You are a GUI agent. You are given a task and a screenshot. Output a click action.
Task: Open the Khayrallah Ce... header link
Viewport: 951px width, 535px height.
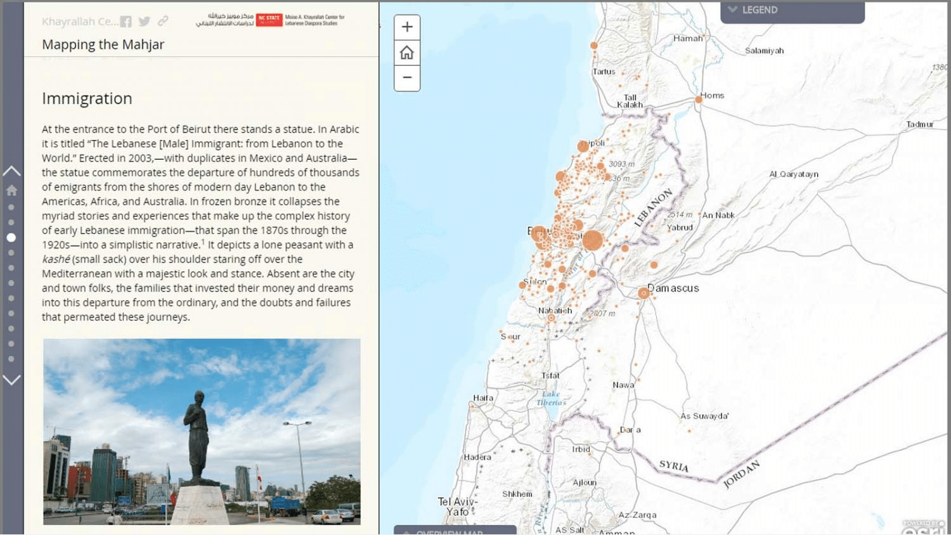click(x=79, y=22)
